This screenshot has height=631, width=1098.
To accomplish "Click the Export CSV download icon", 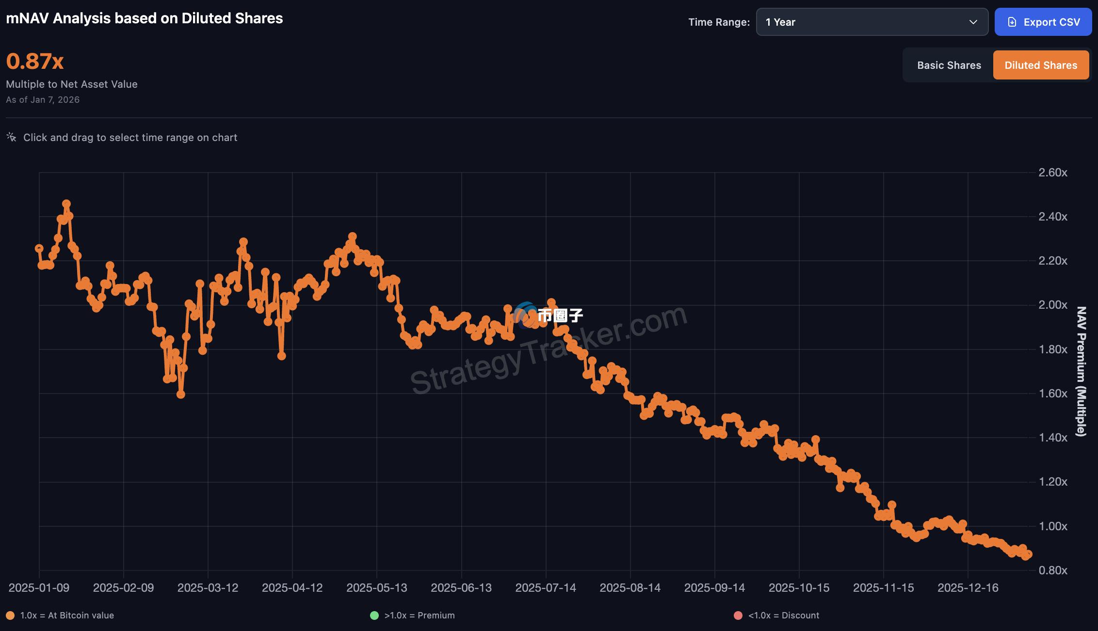I will [x=1012, y=22].
